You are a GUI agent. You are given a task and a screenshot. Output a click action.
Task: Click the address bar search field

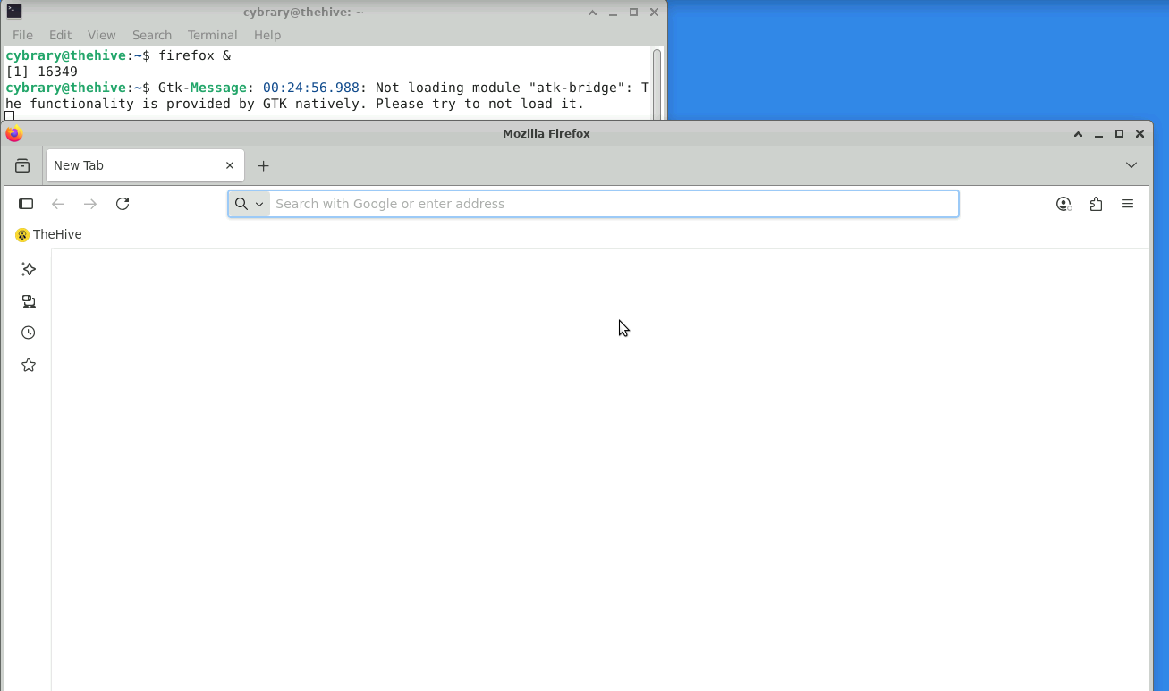(613, 204)
